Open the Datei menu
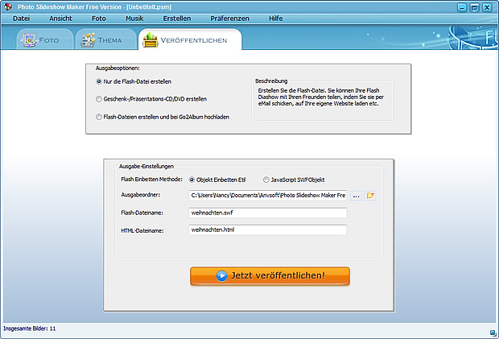499x339 pixels. [21, 19]
